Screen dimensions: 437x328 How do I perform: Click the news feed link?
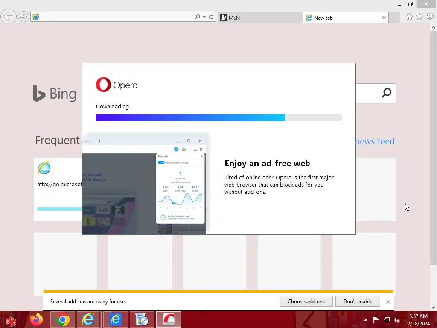click(x=375, y=141)
